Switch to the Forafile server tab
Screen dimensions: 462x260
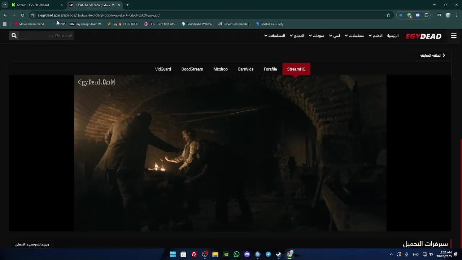point(270,69)
